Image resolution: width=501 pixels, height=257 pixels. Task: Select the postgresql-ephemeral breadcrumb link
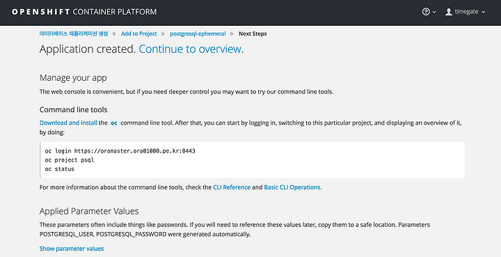pyautogui.click(x=198, y=33)
